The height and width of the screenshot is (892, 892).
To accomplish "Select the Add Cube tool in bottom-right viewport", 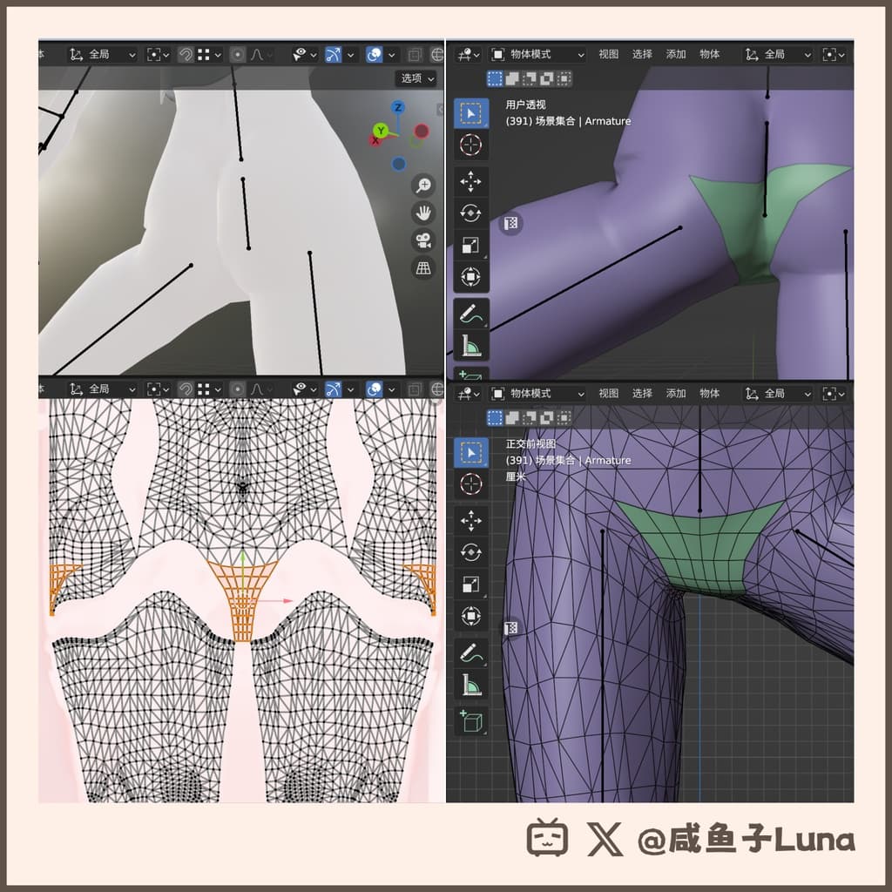I will tap(470, 720).
